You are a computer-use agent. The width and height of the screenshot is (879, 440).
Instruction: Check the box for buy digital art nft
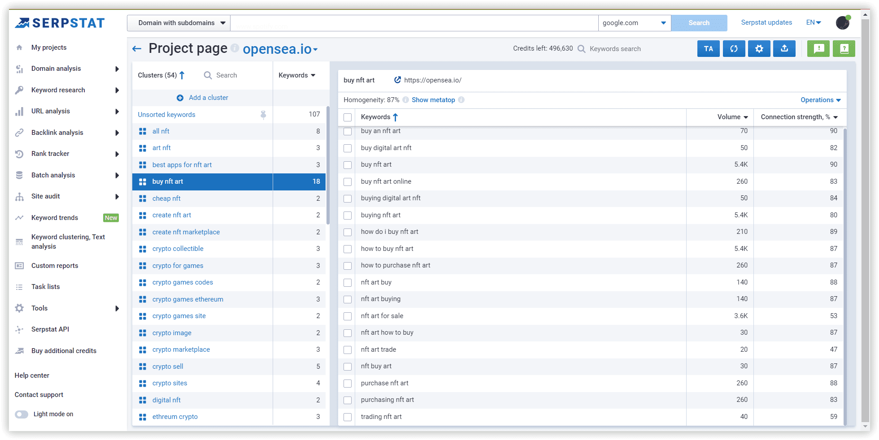tap(348, 148)
